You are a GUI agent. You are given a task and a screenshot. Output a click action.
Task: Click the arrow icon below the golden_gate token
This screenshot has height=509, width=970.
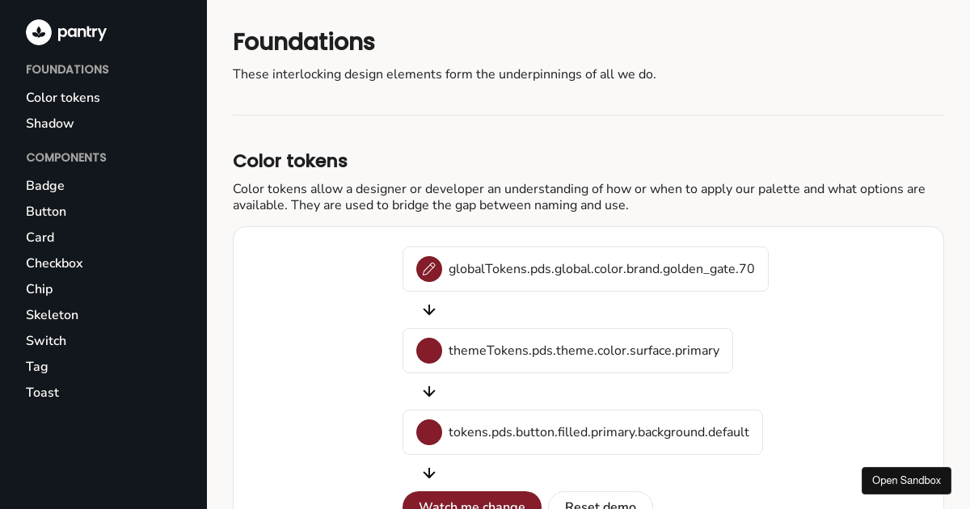429,310
